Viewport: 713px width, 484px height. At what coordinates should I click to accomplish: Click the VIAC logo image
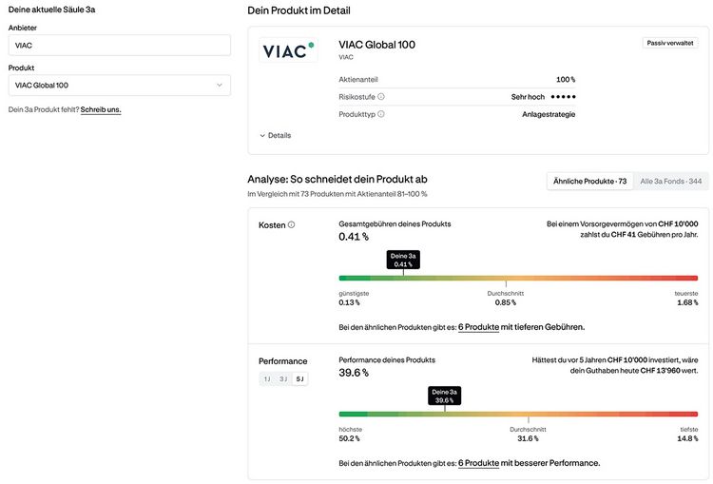[x=288, y=50]
